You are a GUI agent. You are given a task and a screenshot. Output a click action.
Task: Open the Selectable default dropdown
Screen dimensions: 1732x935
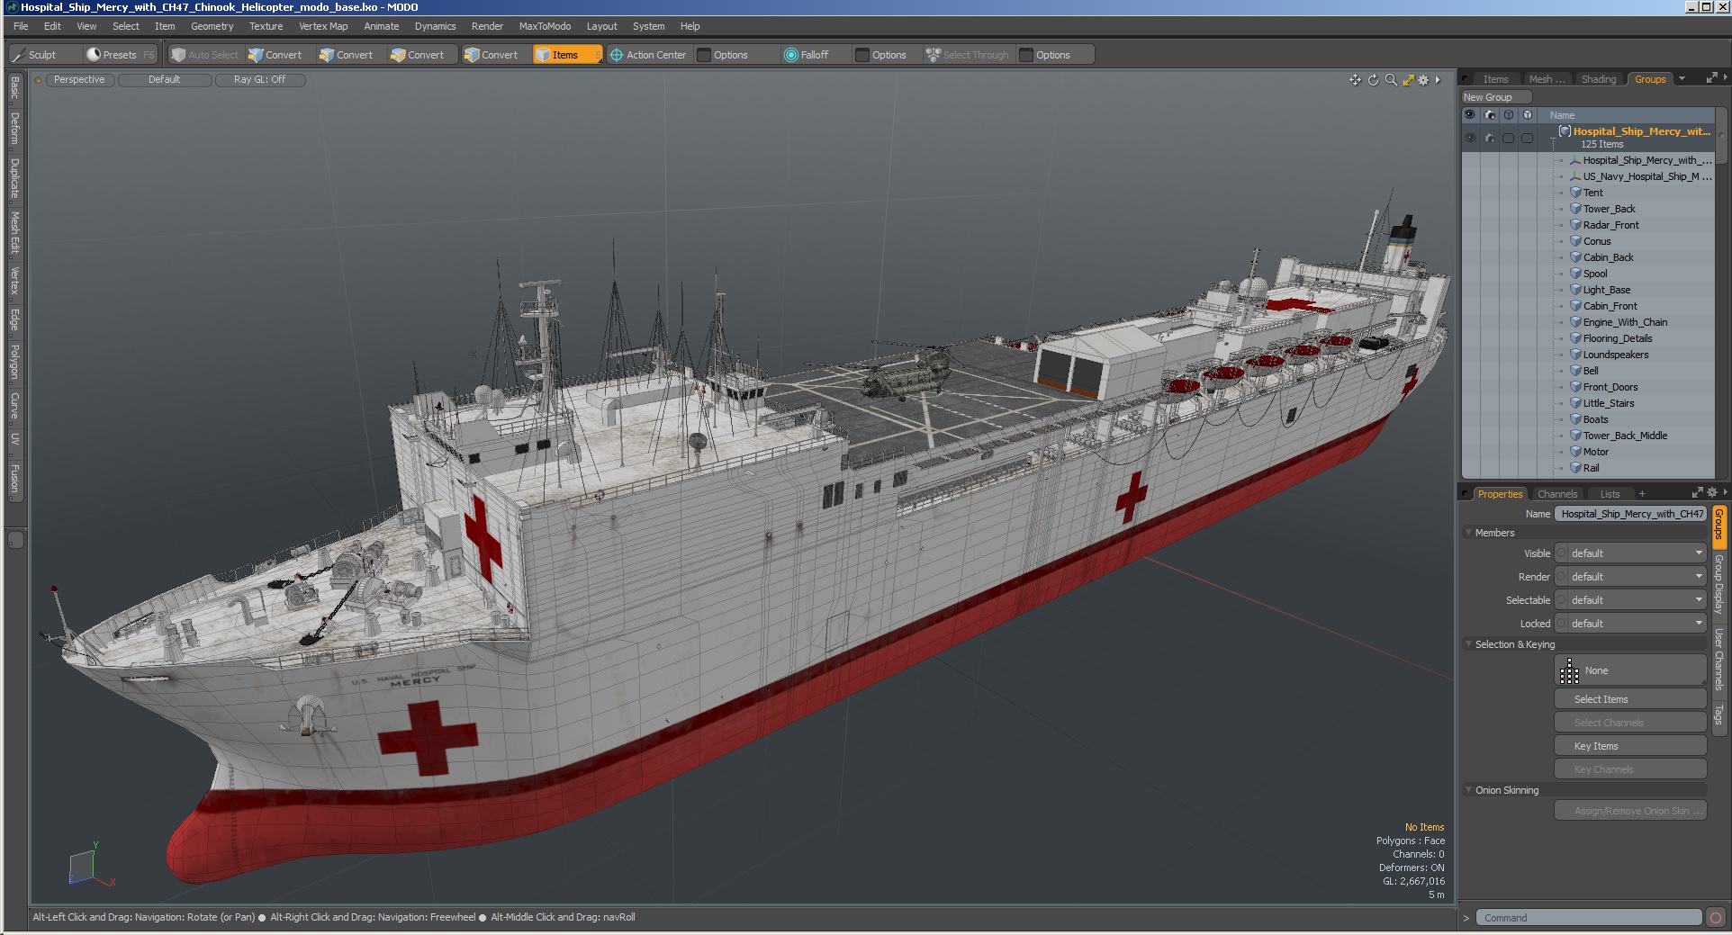[x=1637, y=600]
